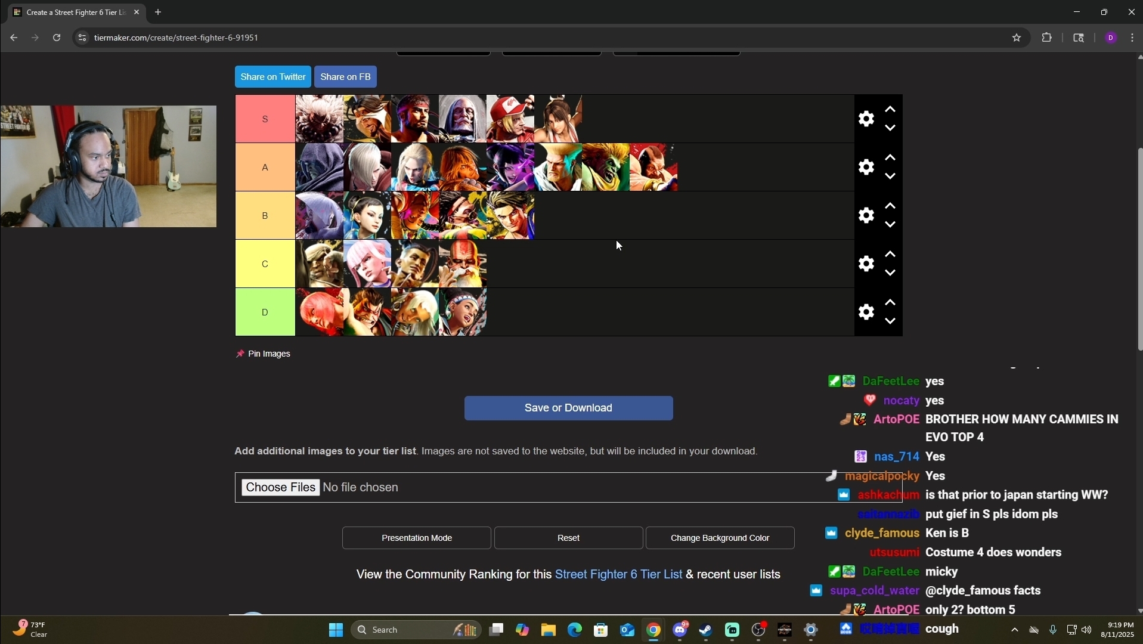The image size is (1143, 644).
Task: Click the tiermaker.com address bar URL
Action: pos(176,38)
